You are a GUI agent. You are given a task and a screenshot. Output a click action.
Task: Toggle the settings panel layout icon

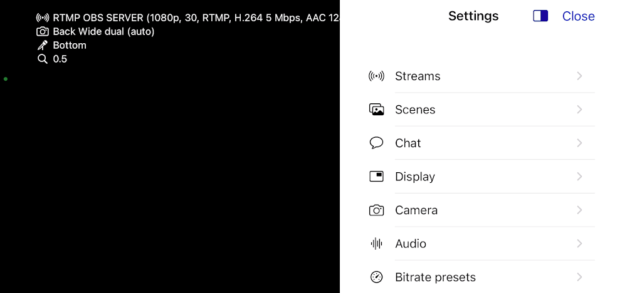click(540, 16)
